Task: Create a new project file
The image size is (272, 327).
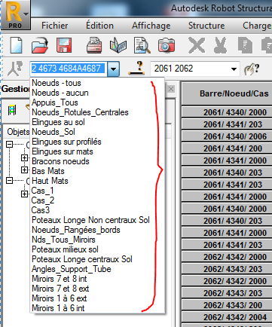Action: point(16,45)
